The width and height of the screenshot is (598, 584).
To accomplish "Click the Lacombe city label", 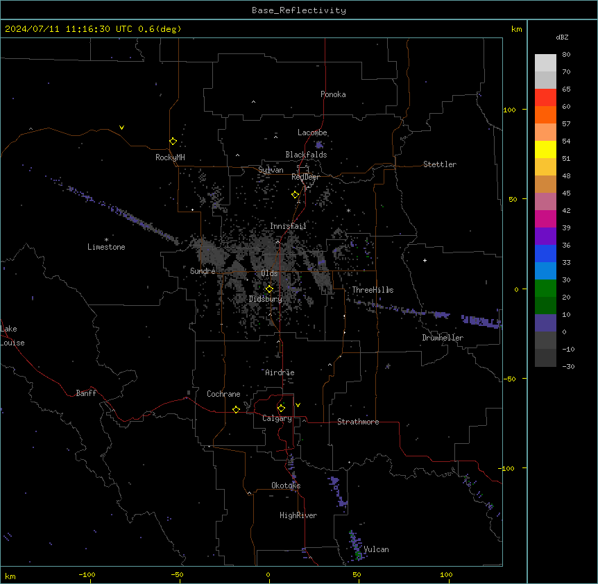I will [x=312, y=132].
